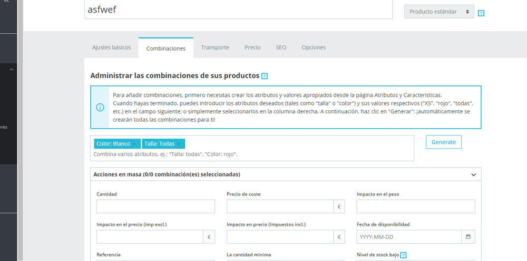Click help icon next to product type dropdown
The image size is (527, 261).
point(481,14)
